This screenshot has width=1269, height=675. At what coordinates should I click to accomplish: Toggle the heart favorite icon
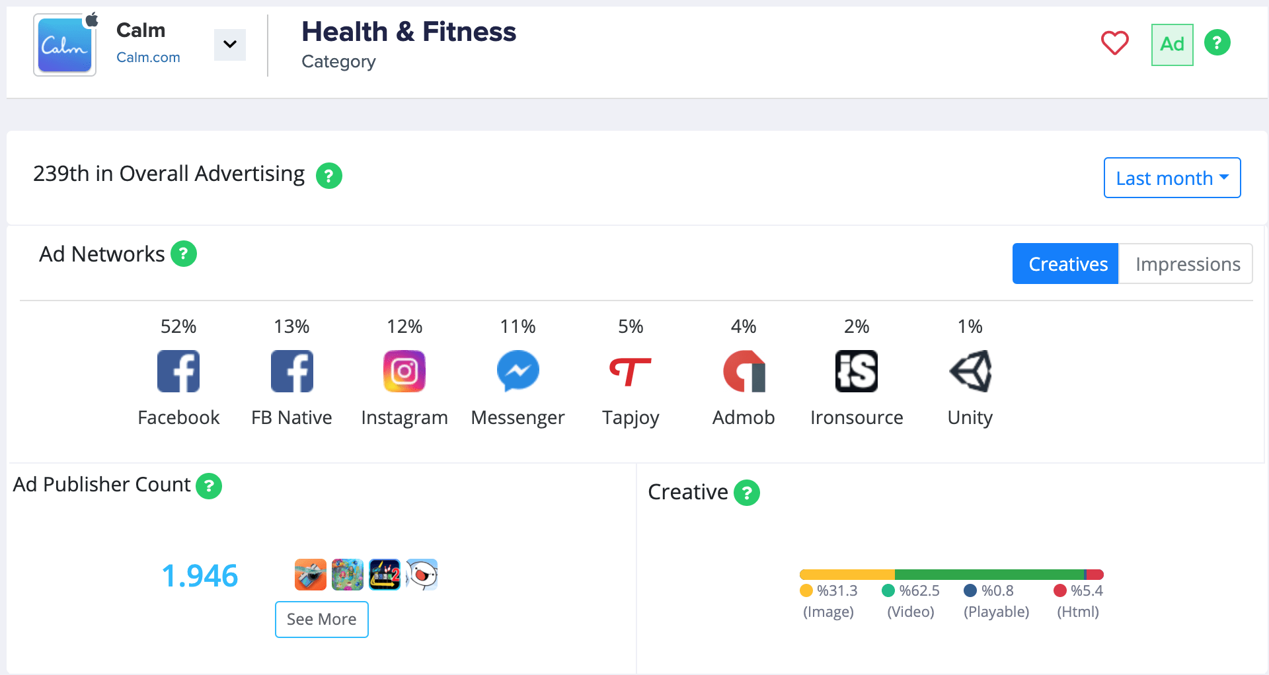[x=1115, y=44]
